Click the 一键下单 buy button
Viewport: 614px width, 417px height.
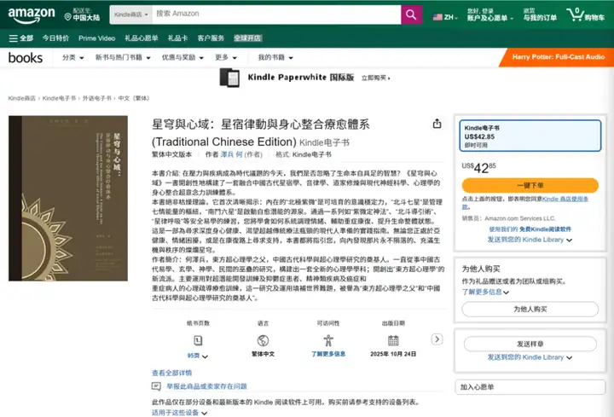pos(530,185)
